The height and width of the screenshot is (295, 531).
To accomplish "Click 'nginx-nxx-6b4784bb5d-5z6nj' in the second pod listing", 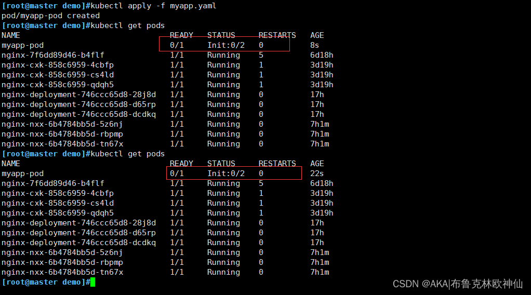I will [x=62, y=252].
